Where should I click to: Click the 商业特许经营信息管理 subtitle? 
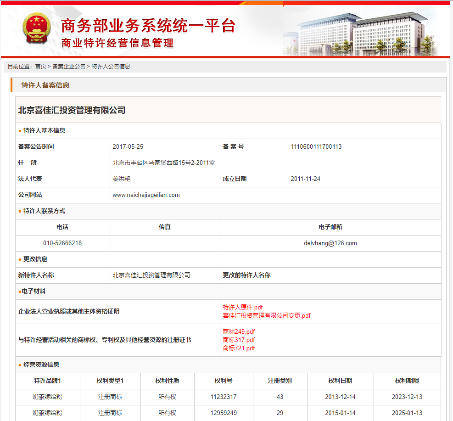(117, 43)
